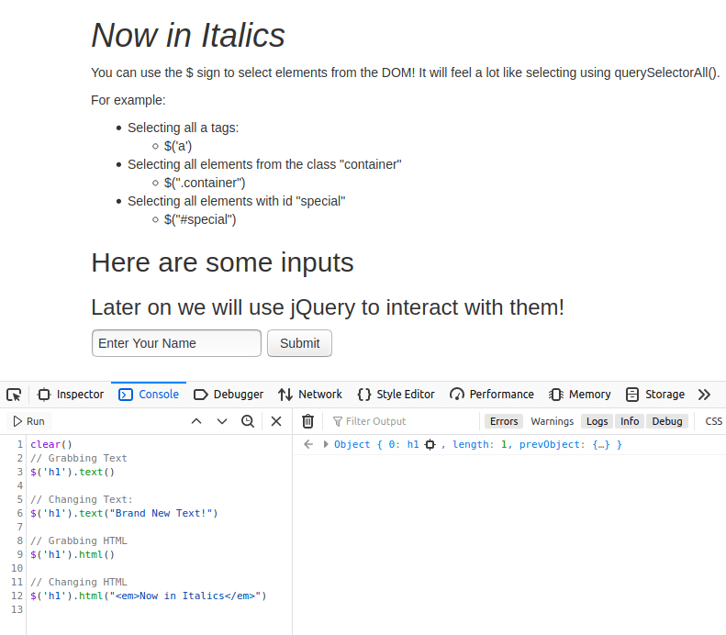Go to next expression with down arrow
Image resolution: width=726 pixels, height=635 pixels.
coord(222,421)
